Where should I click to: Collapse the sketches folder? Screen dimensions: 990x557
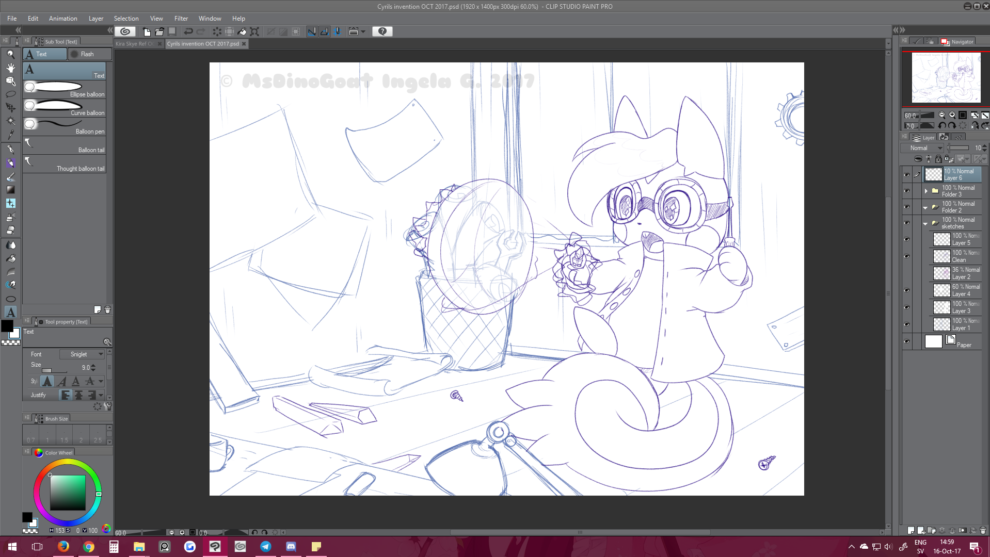point(925,223)
